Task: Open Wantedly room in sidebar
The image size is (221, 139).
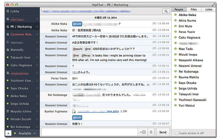Action: pos(22,50)
